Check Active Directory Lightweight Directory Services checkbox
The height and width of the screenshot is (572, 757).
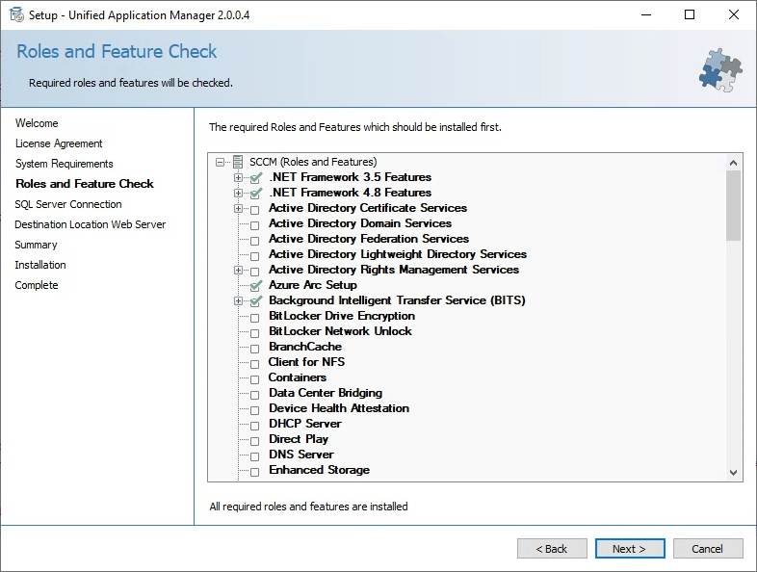click(255, 256)
